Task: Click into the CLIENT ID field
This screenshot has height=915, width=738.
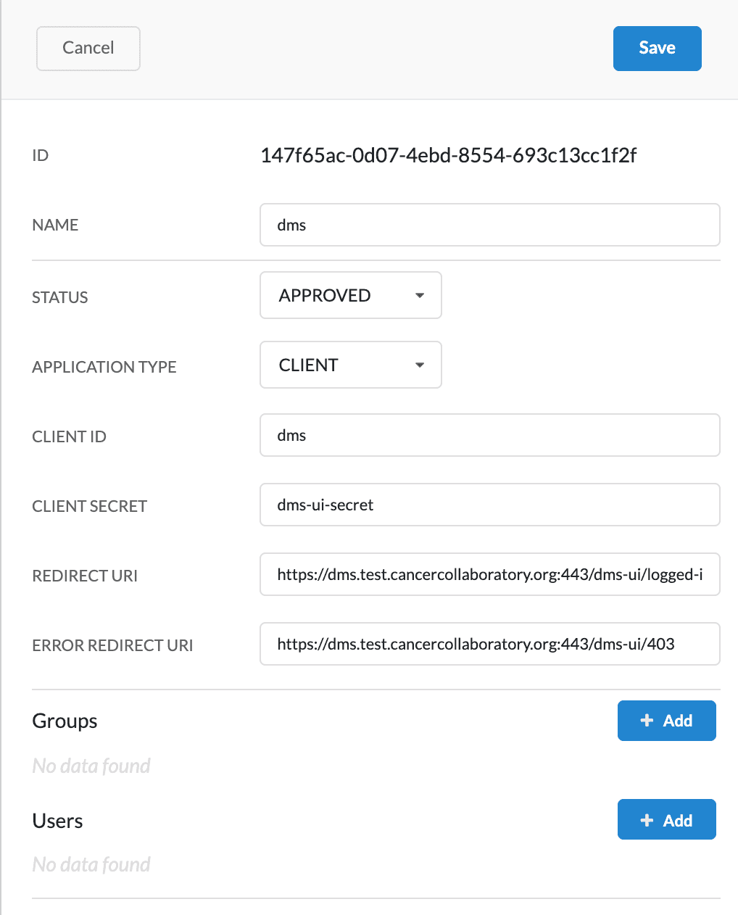Action: click(x=490, y=435)
